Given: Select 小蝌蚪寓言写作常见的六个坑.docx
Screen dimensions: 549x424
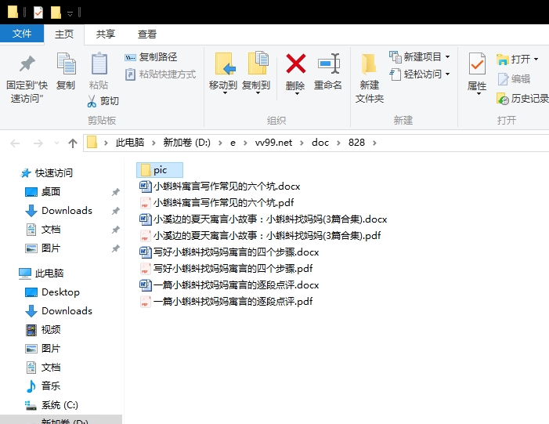Looking at the screenshot, I should tap(220, 186).
